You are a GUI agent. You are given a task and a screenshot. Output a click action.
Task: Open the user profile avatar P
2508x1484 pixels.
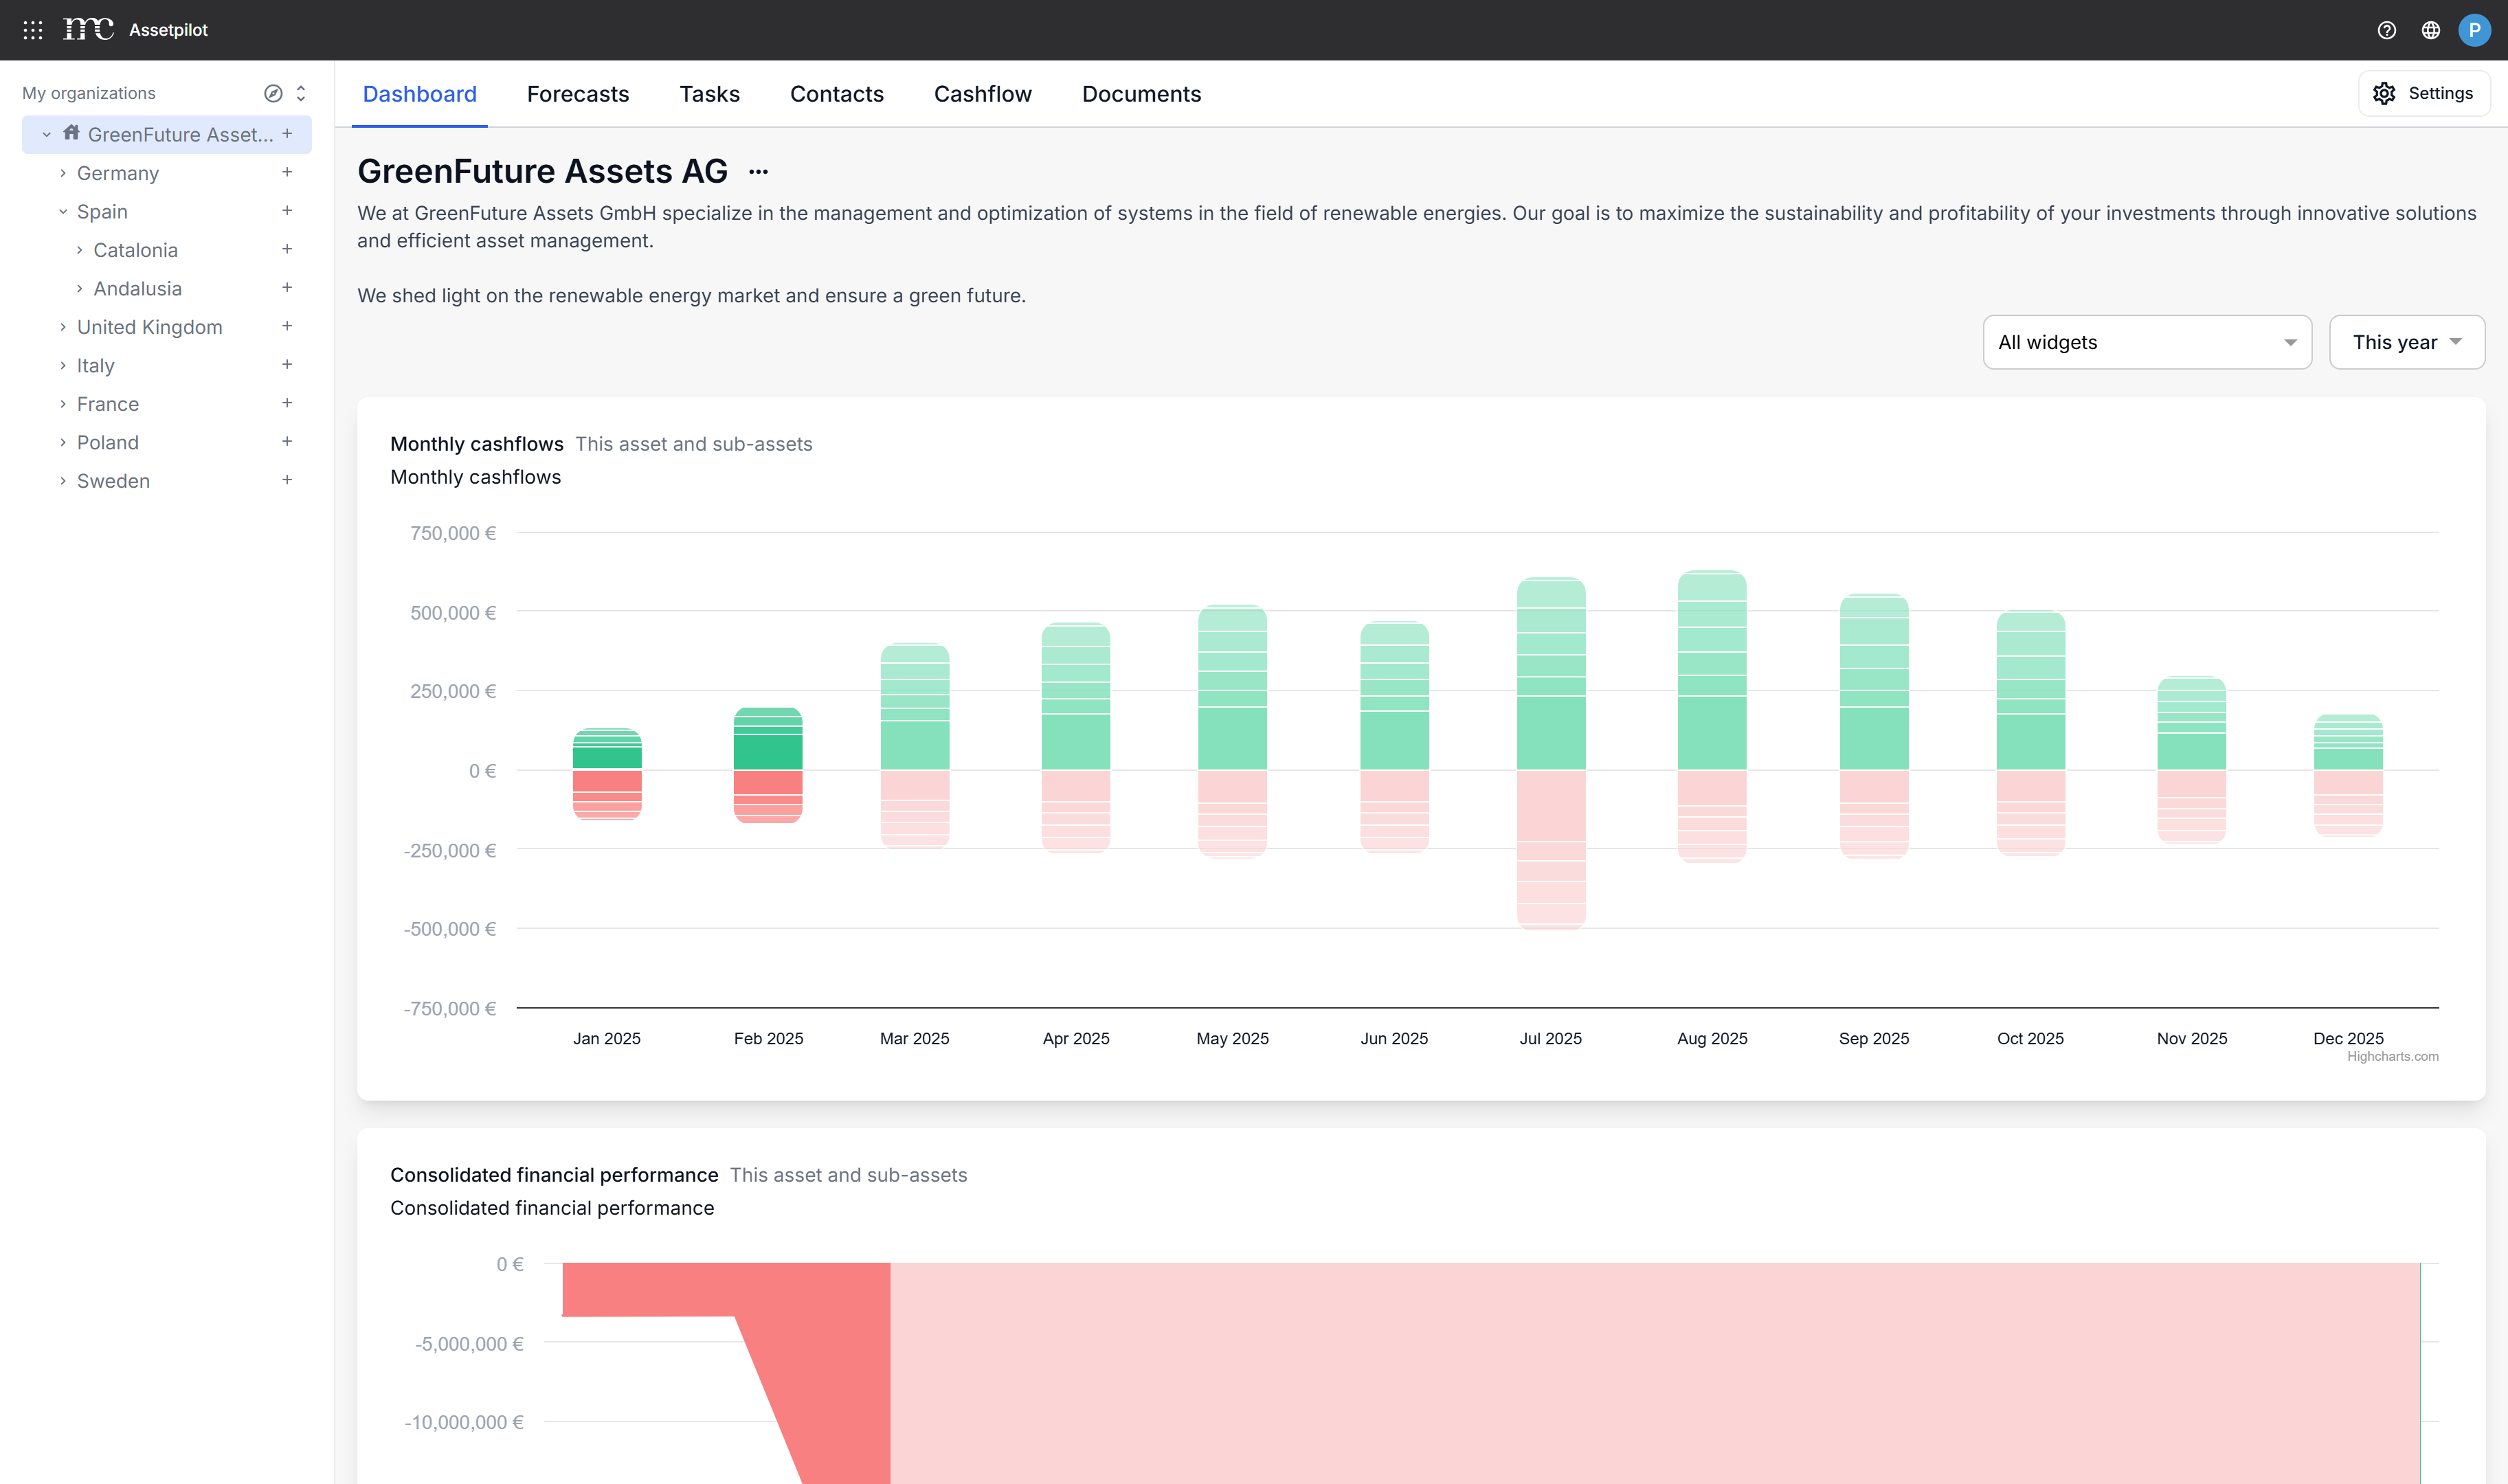tap(2474, 30)
